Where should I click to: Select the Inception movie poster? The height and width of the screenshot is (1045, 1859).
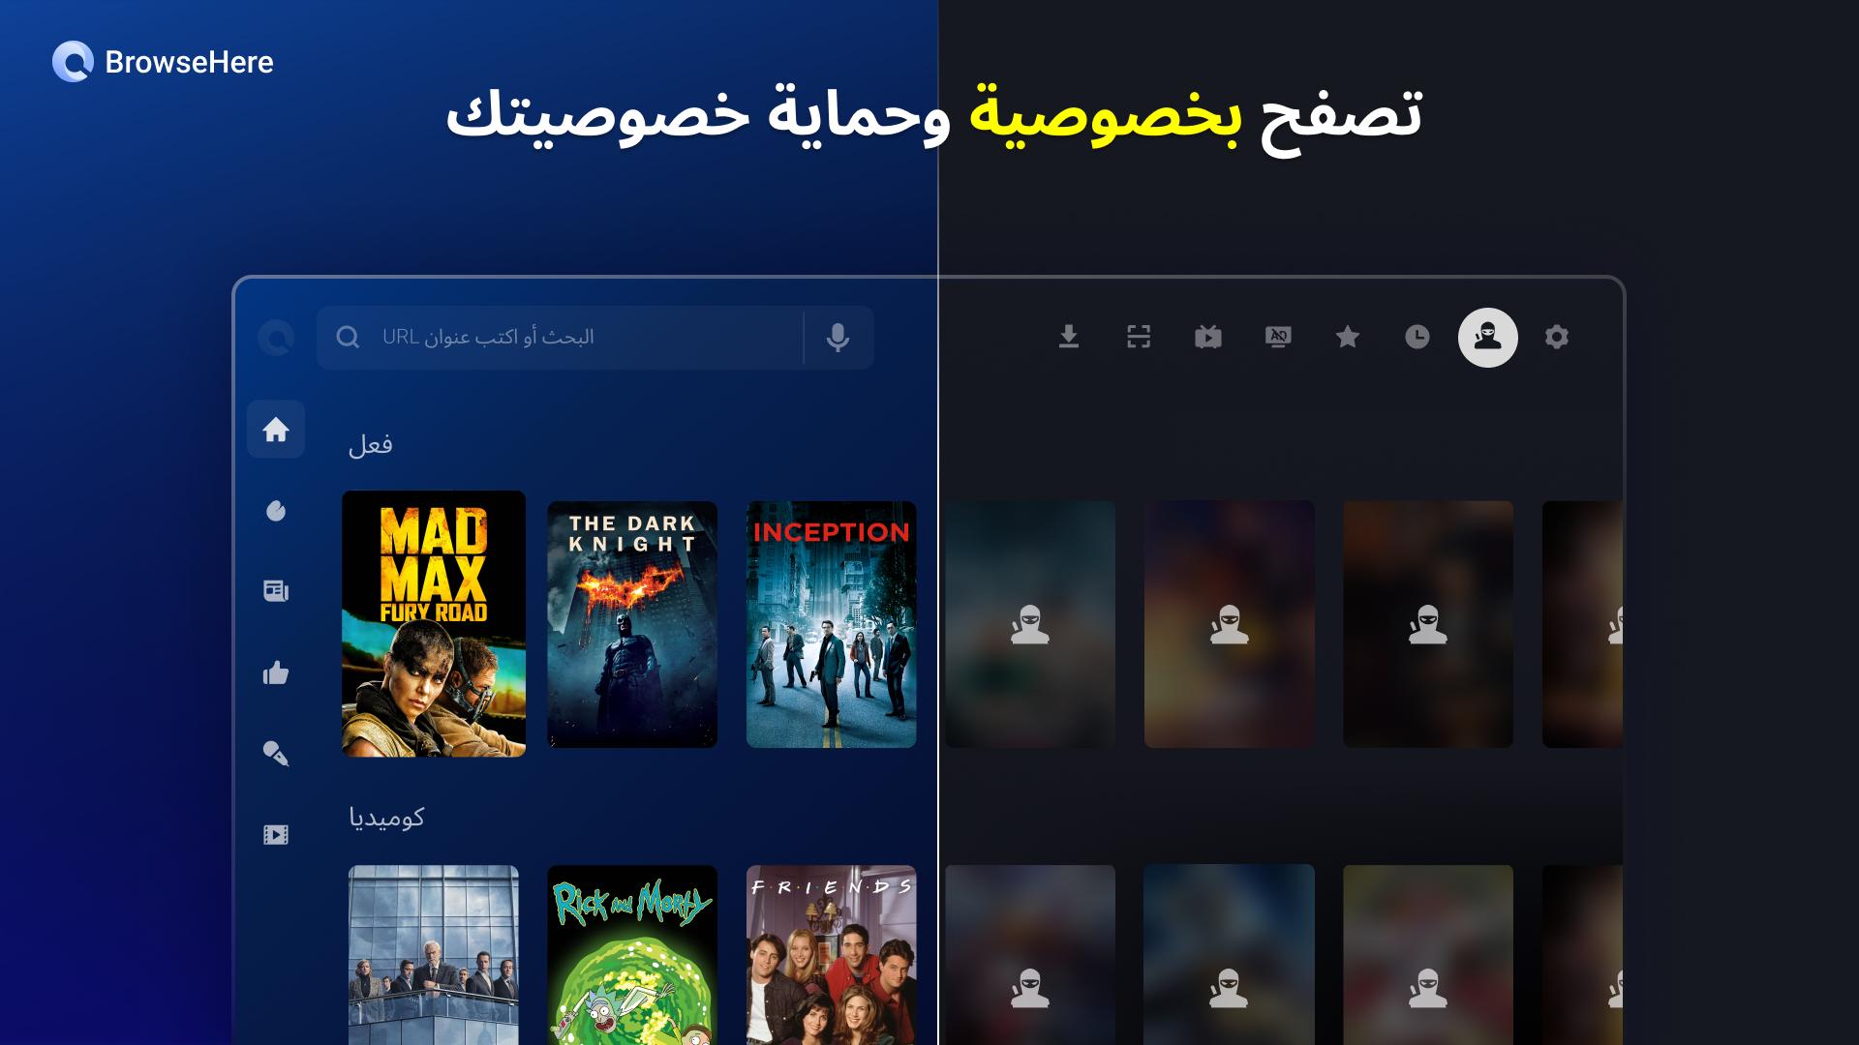click(x=832, y=624)
